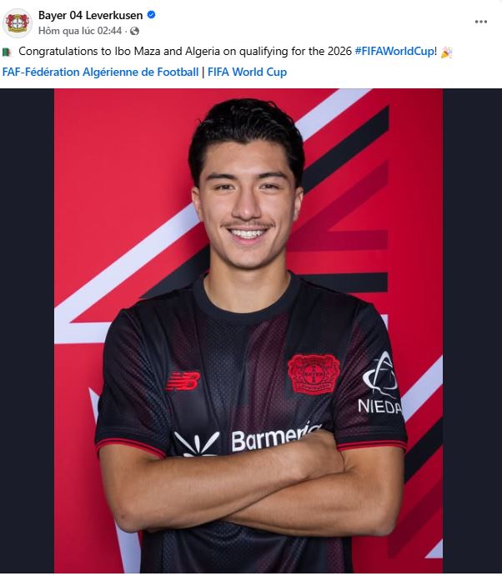Open the Bayer 04 Leverkusen page name

(x=90, y=16)
